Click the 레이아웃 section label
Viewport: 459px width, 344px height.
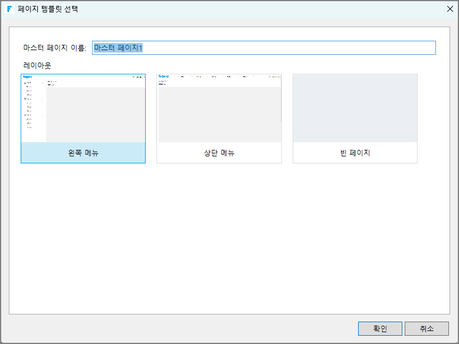[37, 65]
